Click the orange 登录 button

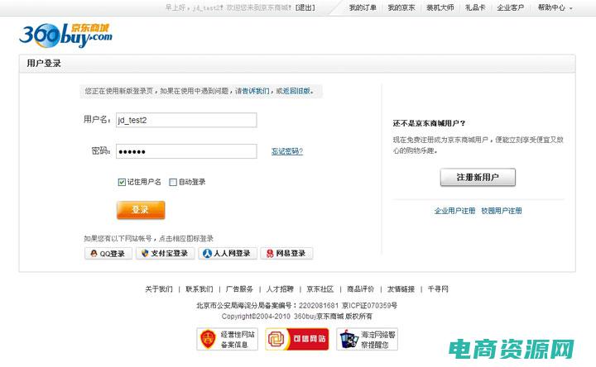point(141,210)
